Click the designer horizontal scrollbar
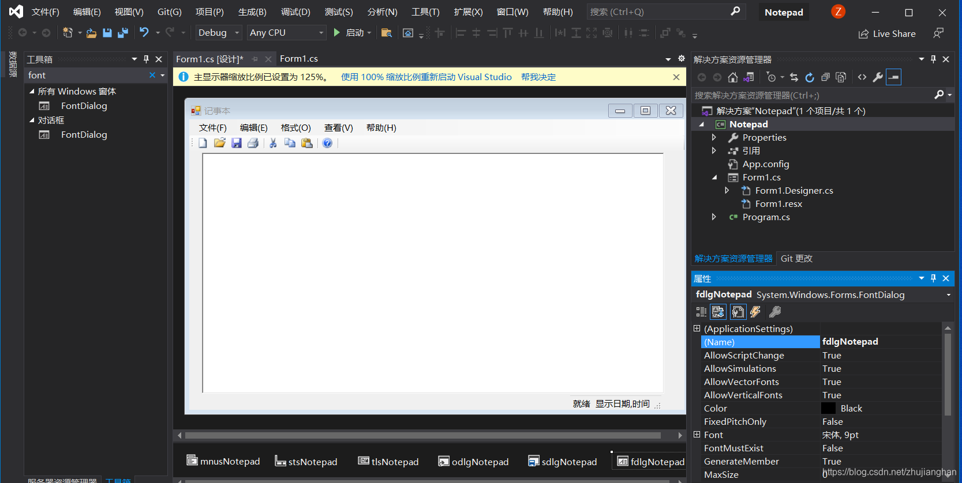This screenshot has width=962, height=483. tap(423, 435)
